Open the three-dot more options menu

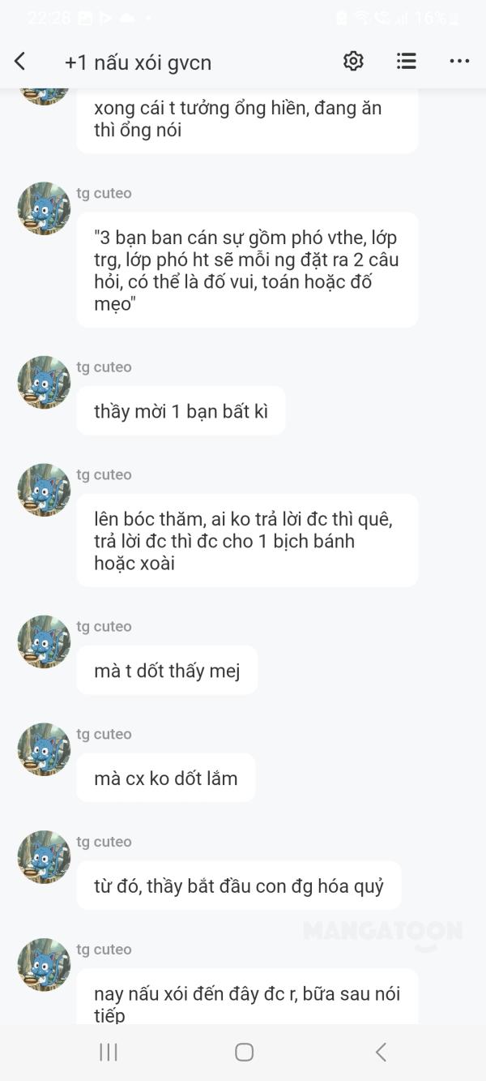click(x=459, y=61)
